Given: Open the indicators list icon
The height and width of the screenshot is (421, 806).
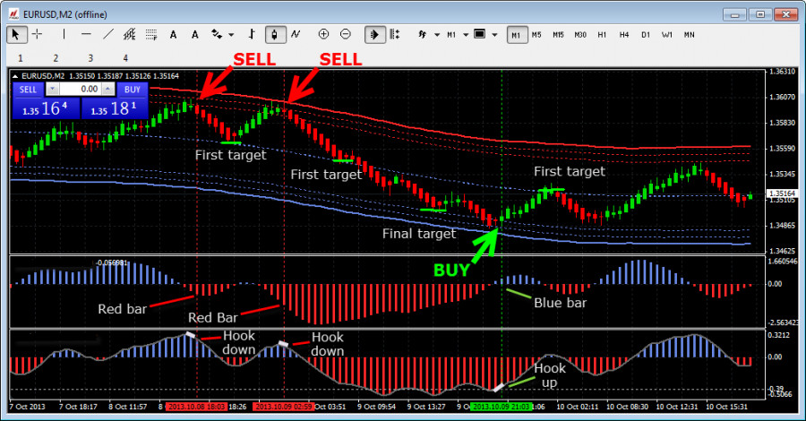Looking at the screenshot, I should (x=423, y=34).
